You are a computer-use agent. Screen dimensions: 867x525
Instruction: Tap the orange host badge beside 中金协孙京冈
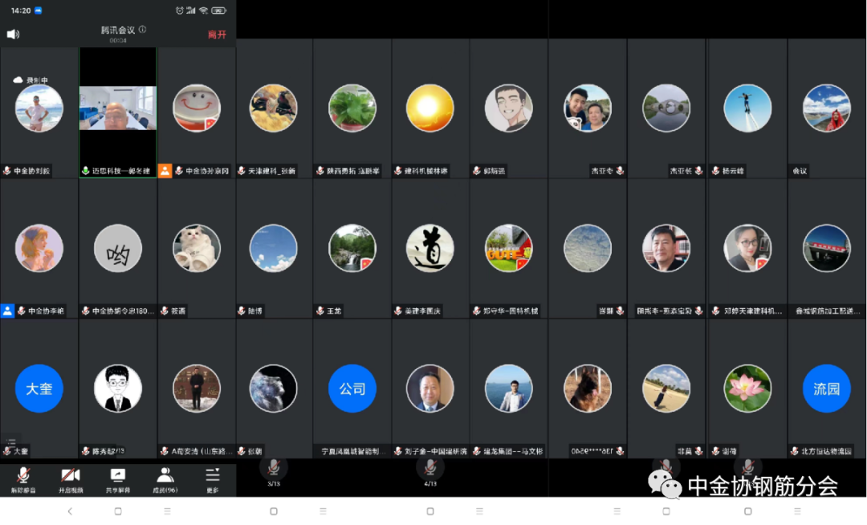tap(165, 171)
